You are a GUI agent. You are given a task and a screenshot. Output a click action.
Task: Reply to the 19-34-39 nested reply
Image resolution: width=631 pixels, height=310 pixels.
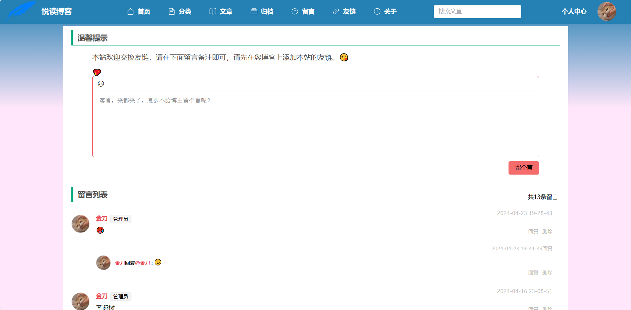point(533,272)
